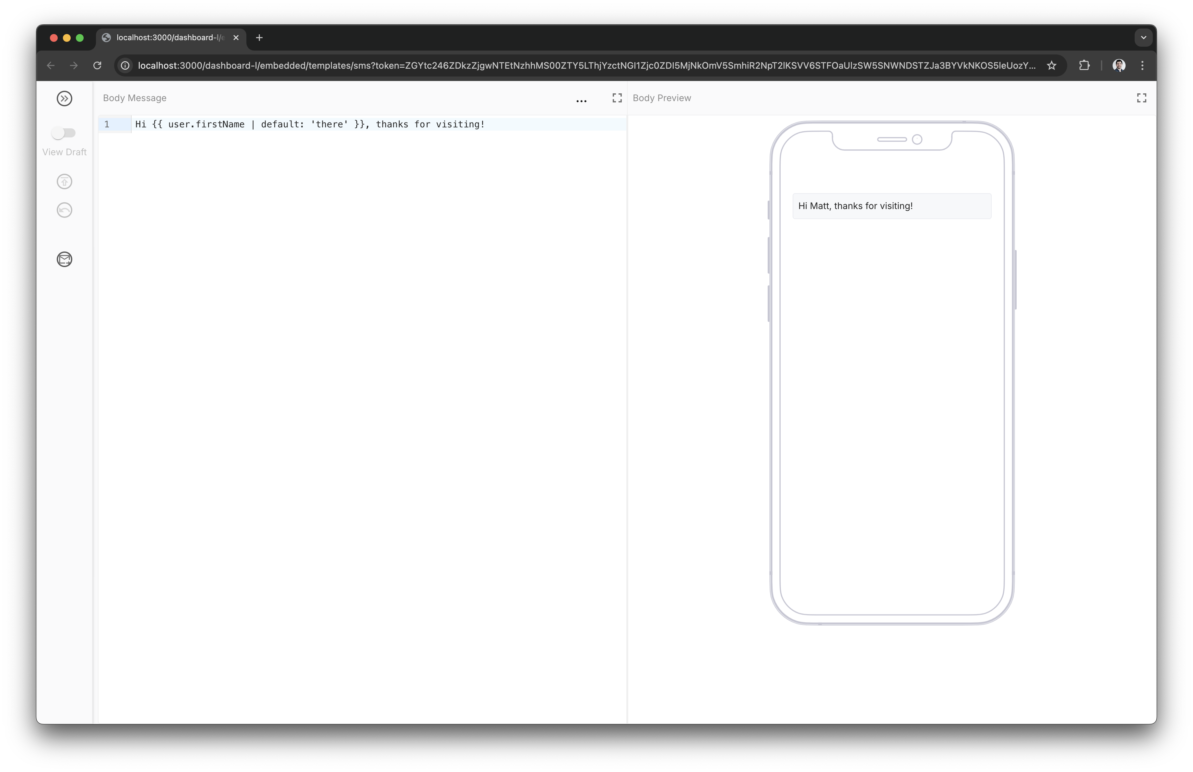Open the browser extensions puzzle icon
The image size is (1193, 772).
tap(1084, 65)
